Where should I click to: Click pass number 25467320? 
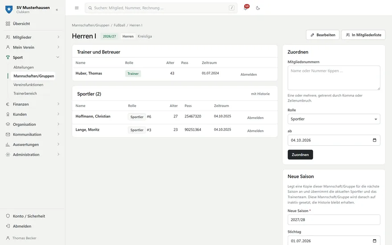pos(193,116)
